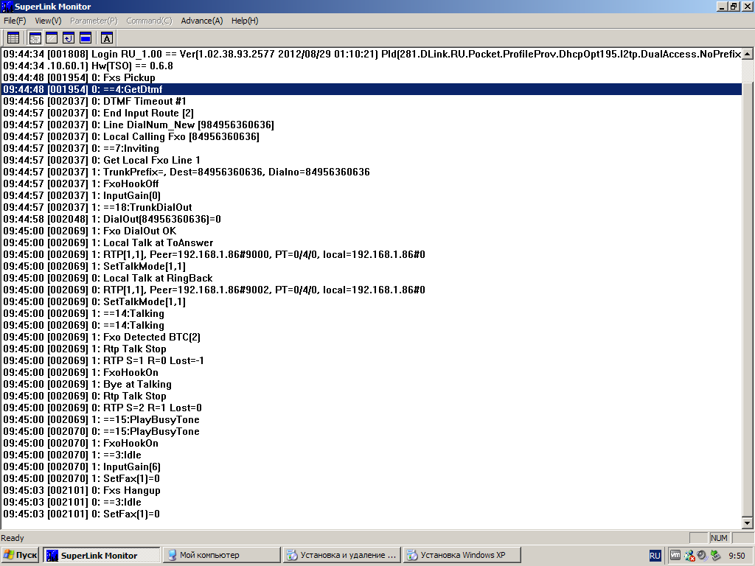Open the Advance(A) menu

click(x=201, y=21)
